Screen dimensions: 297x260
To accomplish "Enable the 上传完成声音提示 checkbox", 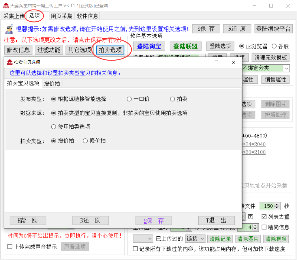I will pyautogui.click(x=10, y=247).
